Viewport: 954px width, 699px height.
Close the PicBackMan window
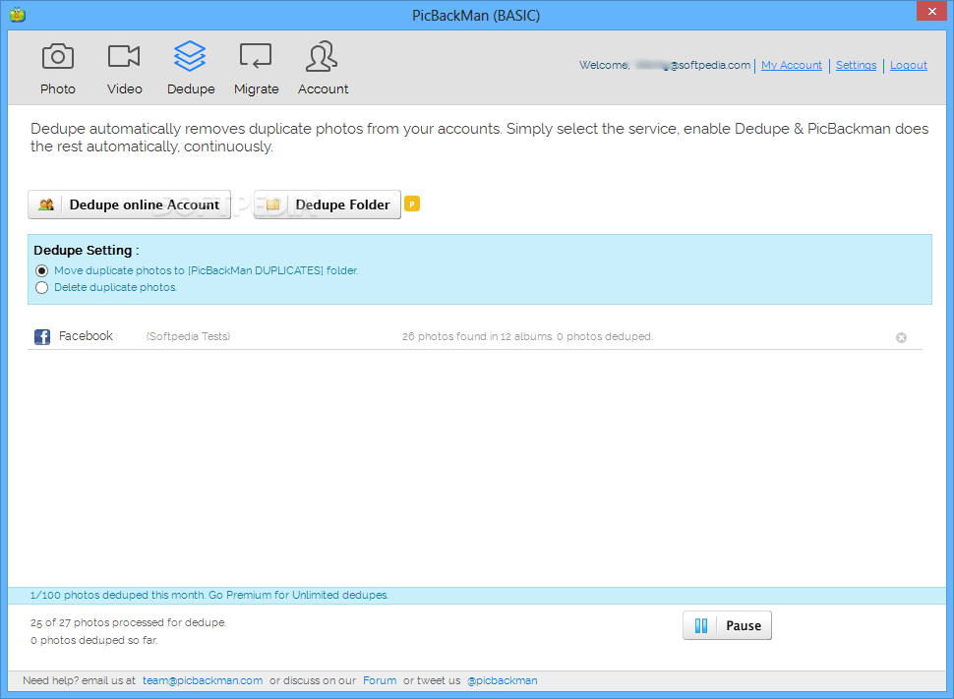(x=931, y=11)
